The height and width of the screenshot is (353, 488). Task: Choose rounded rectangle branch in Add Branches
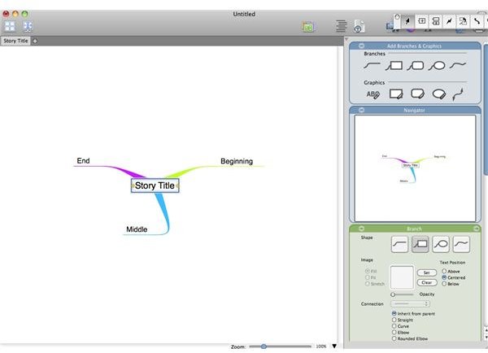[415, 66]
